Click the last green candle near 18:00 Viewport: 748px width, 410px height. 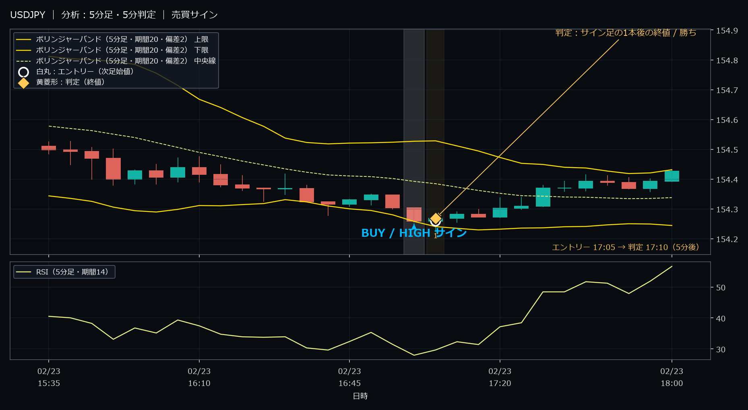(x=672, y=176)
